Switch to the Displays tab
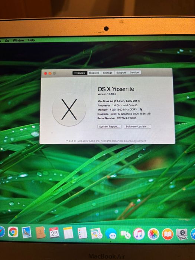The width and height of the screenshot is (195, 260). (x=94, y=73)
